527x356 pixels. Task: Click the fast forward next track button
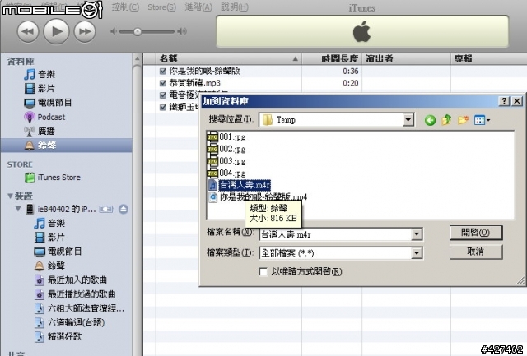pos(85,31)
